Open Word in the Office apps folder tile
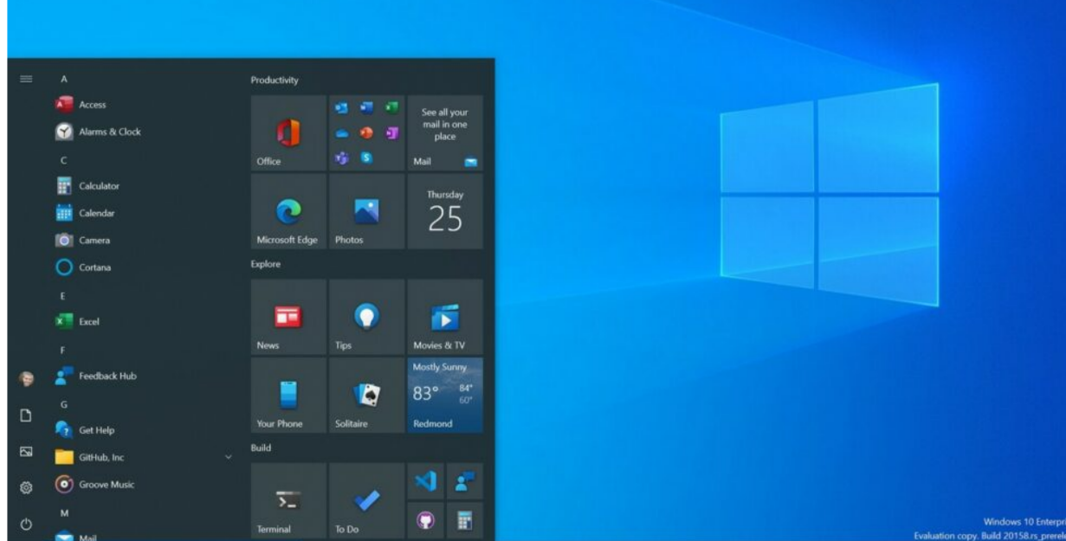The height and width of the screenshot is (541, 1066). [366, 108]
